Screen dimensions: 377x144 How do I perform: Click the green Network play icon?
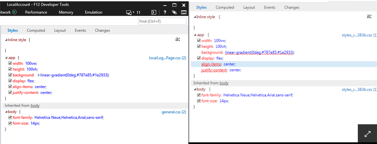click(14, 12)
